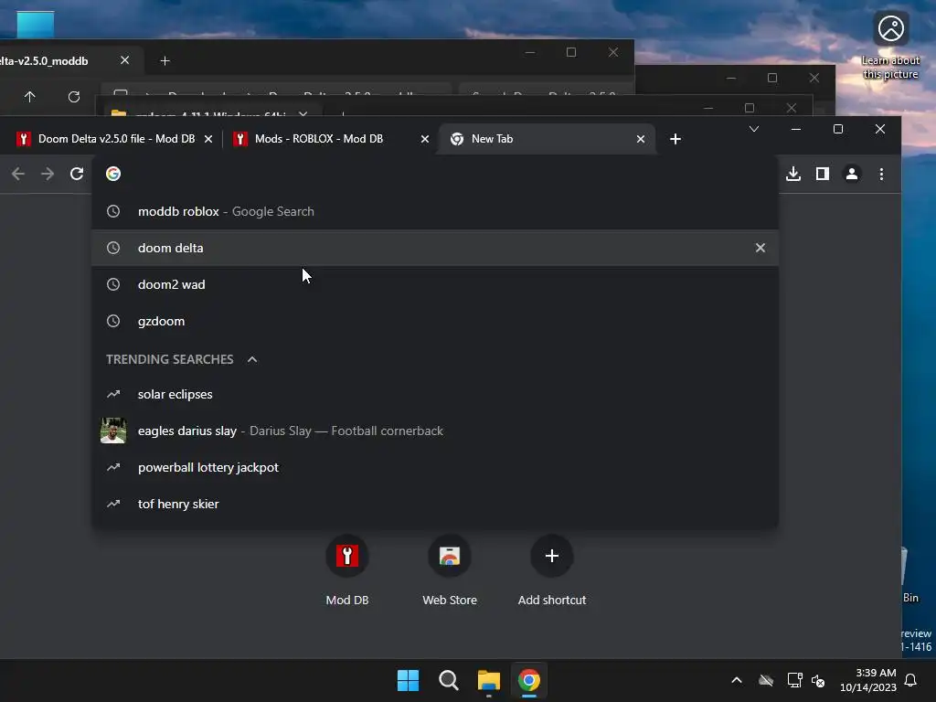Click Add shortcut button
The image size is (936, 702).
(551, 570)
